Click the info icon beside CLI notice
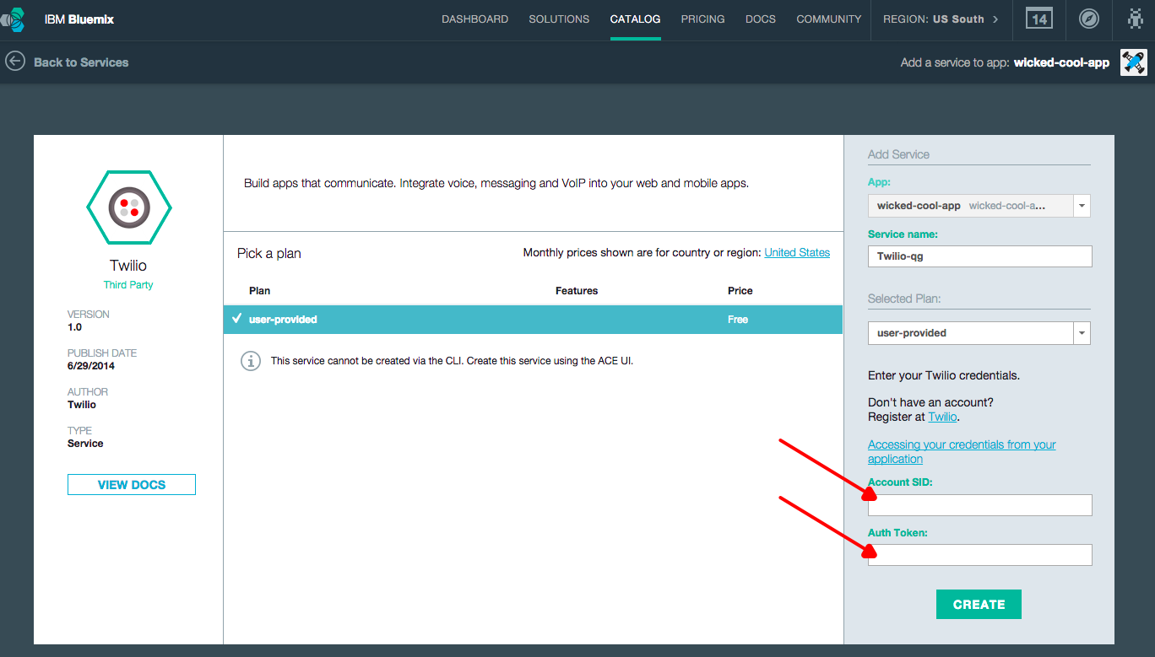Screen dimensions: 1155x657 (x=250, y=361)
